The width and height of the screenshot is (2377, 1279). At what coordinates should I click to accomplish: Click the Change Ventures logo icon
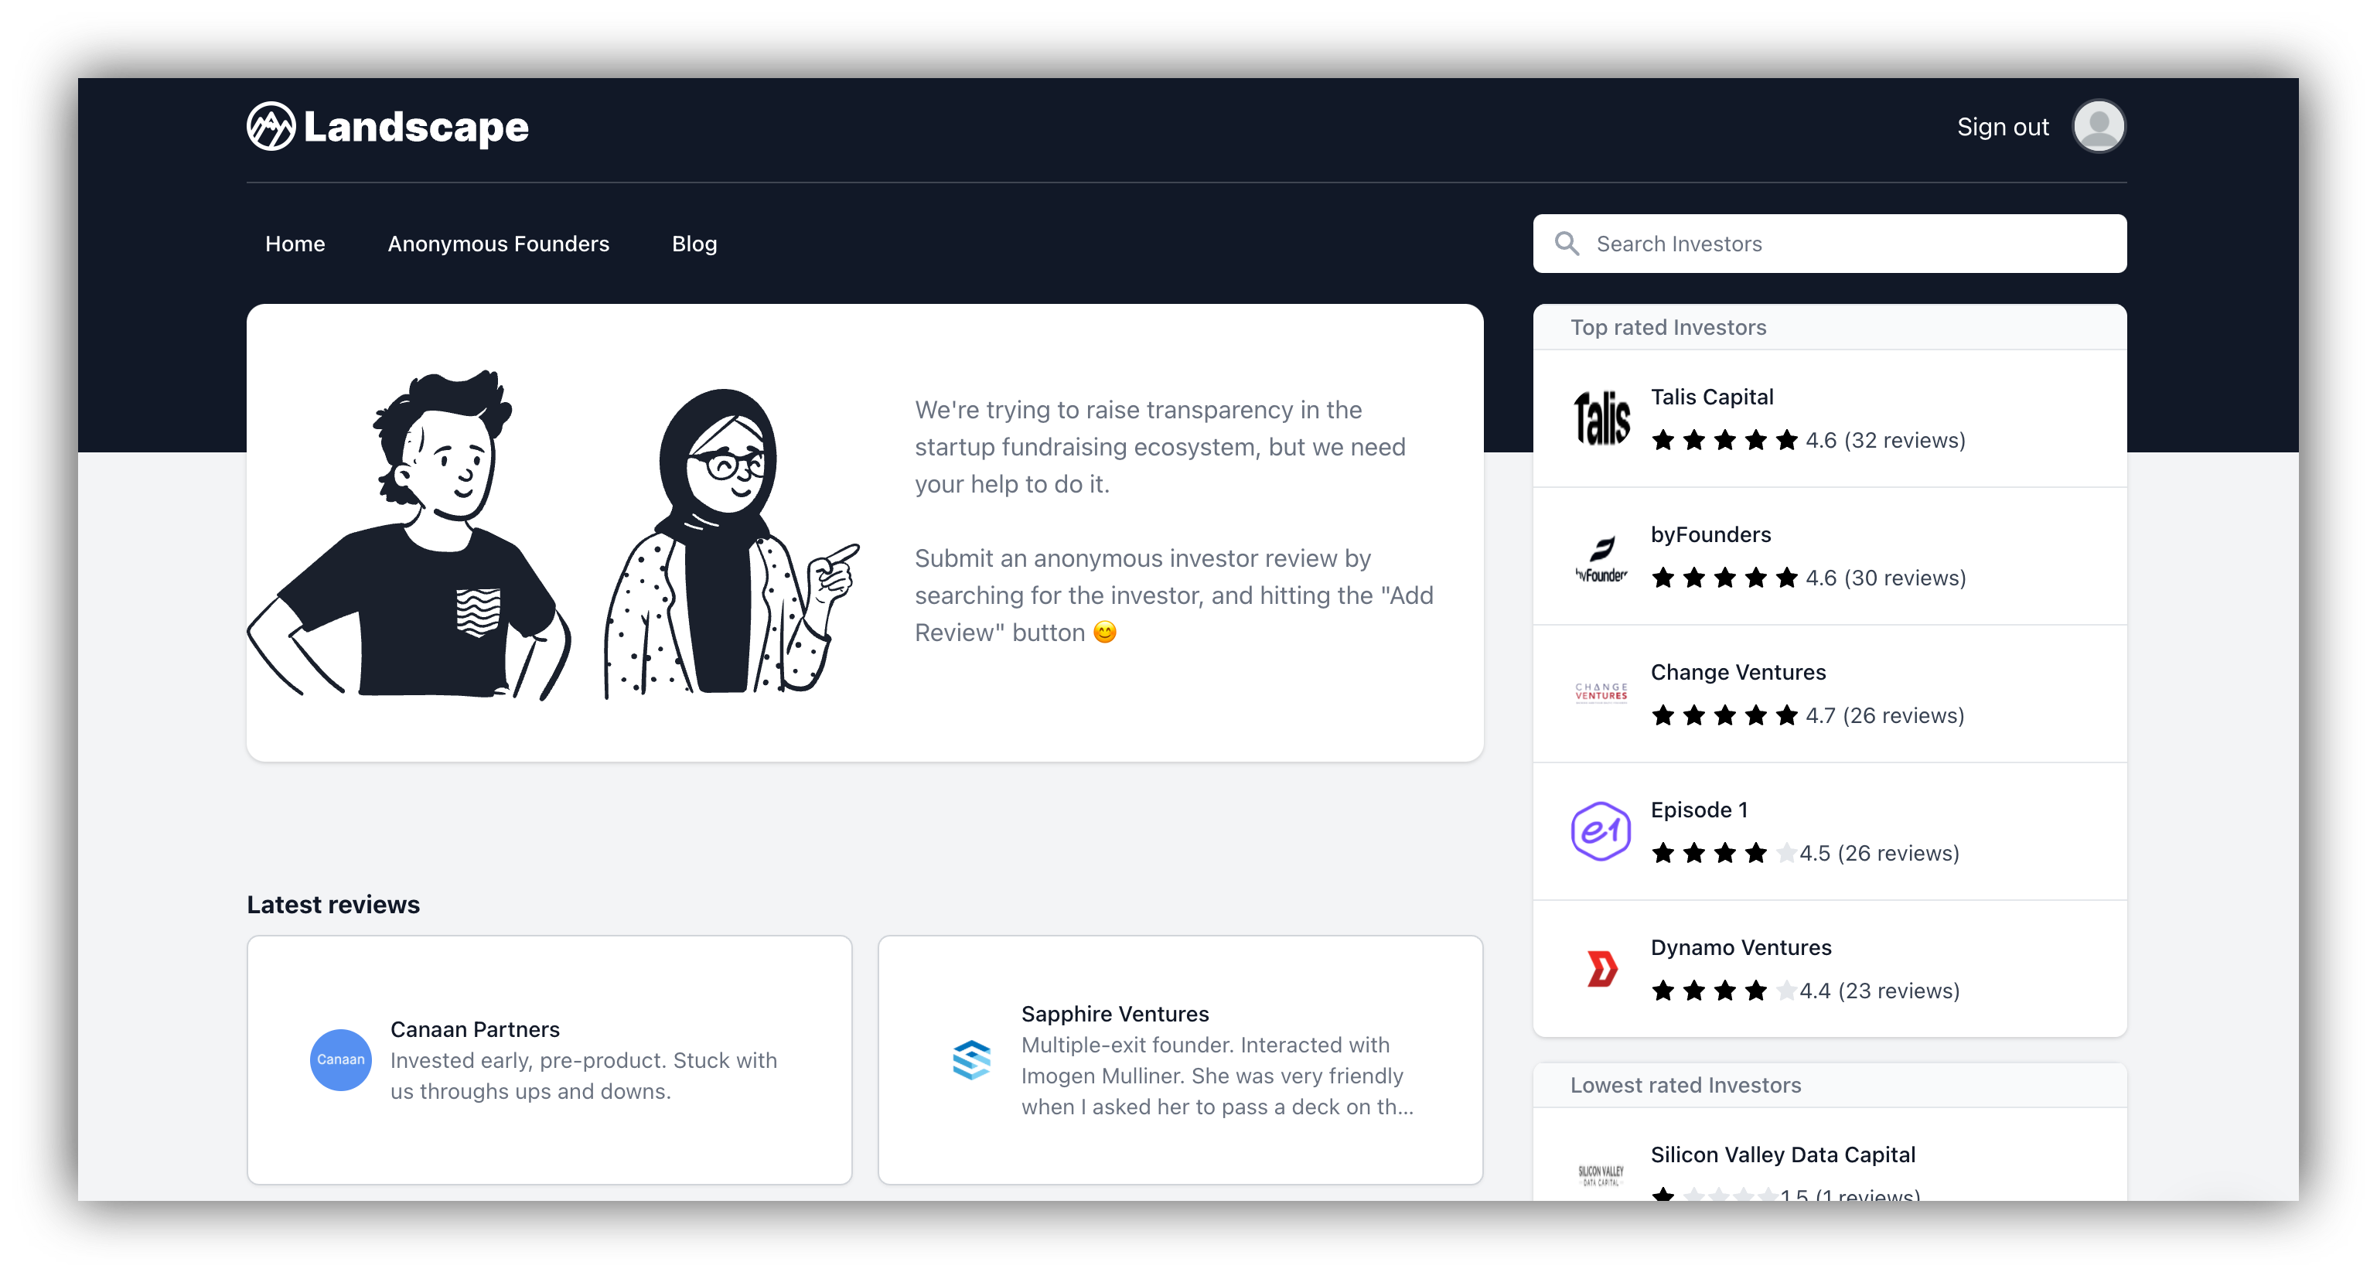click(x=1599, y=693)
